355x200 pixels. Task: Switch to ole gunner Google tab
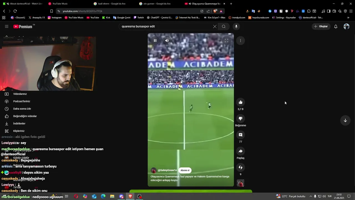click(158, 4)
